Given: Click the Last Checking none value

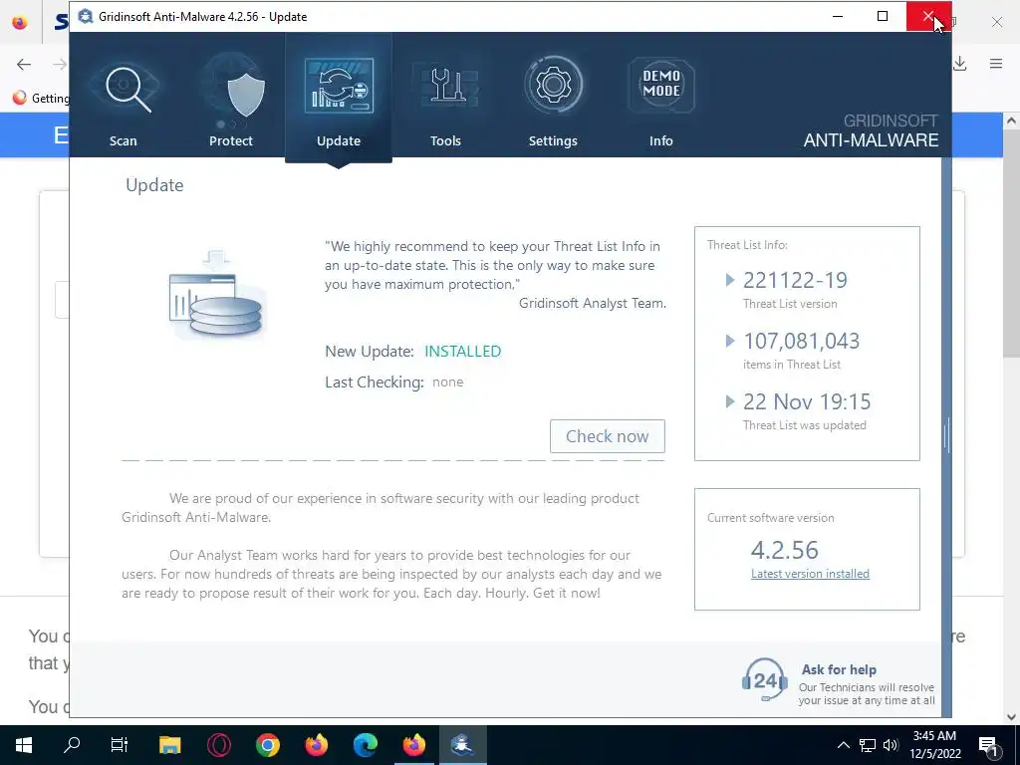Looking at the screenshot, I should (x=447, y=382).
